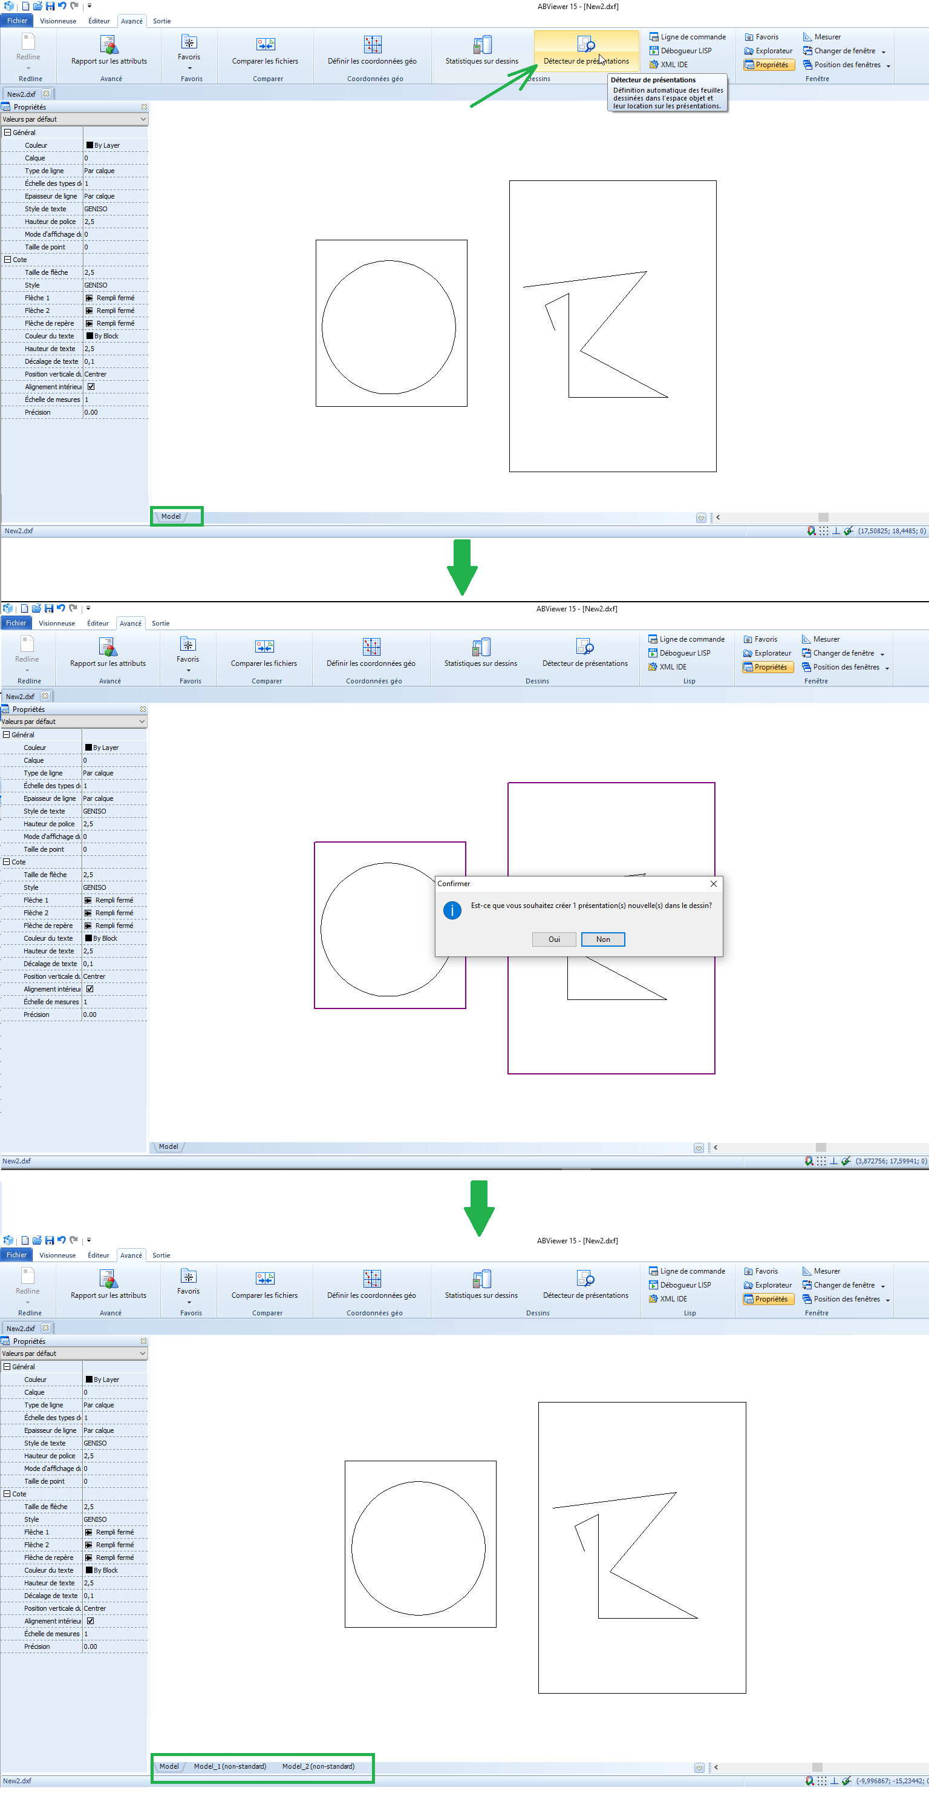
Task: Expand the Changer de fenêtre dropdown in top ribbon
Action: (x=883, y=51)
